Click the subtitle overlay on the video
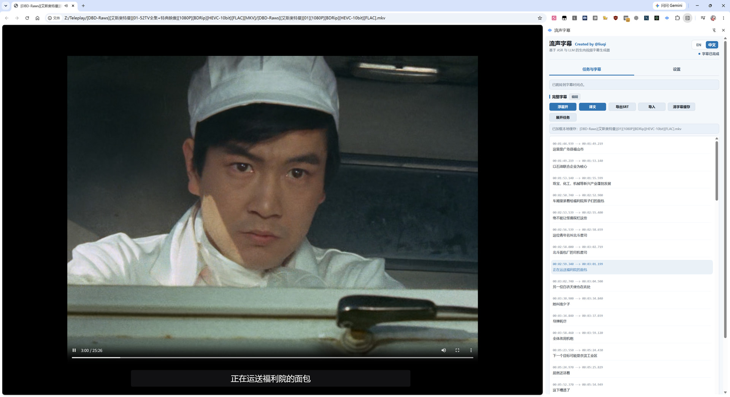Image resolution: width=730 pixels, height=397 pixels. click(271, 379)
